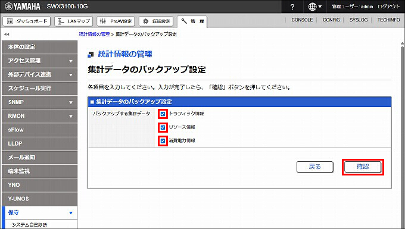Click the 統計情報の管理 page heading
Viewport: 405px width, 229px height.
pyautogui.click(x=125, y=54)
